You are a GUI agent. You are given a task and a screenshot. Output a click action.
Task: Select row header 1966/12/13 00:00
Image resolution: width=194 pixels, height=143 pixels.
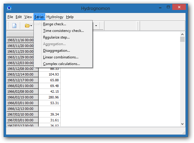[23, 109]
